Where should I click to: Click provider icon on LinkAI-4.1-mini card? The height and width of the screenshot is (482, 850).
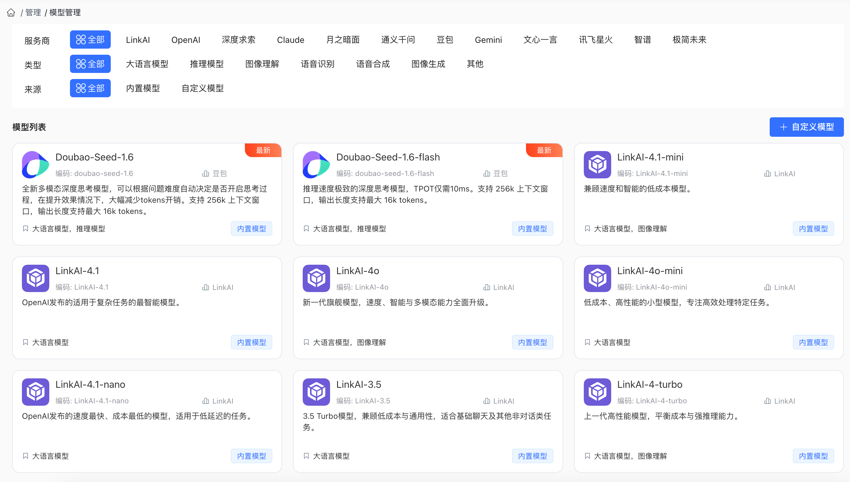pyautogui.click(x=767, y=174)
